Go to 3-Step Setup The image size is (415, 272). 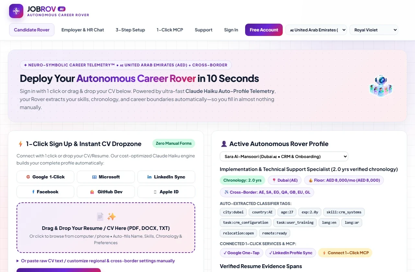pos(130,30)
